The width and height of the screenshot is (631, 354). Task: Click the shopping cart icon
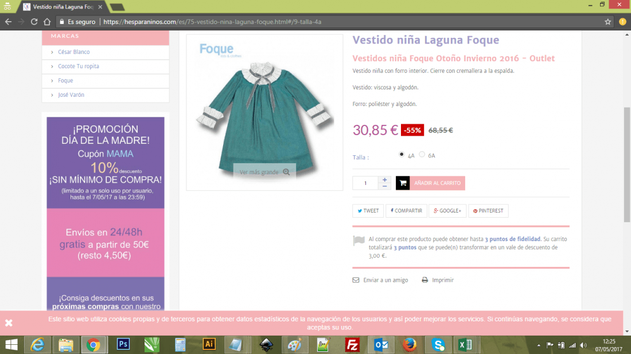click(x=403, y=183)
